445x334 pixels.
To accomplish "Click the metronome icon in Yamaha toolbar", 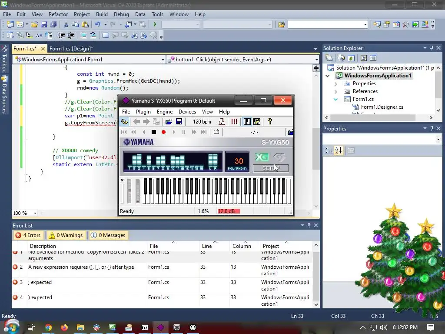I will [x=222, y=122].
